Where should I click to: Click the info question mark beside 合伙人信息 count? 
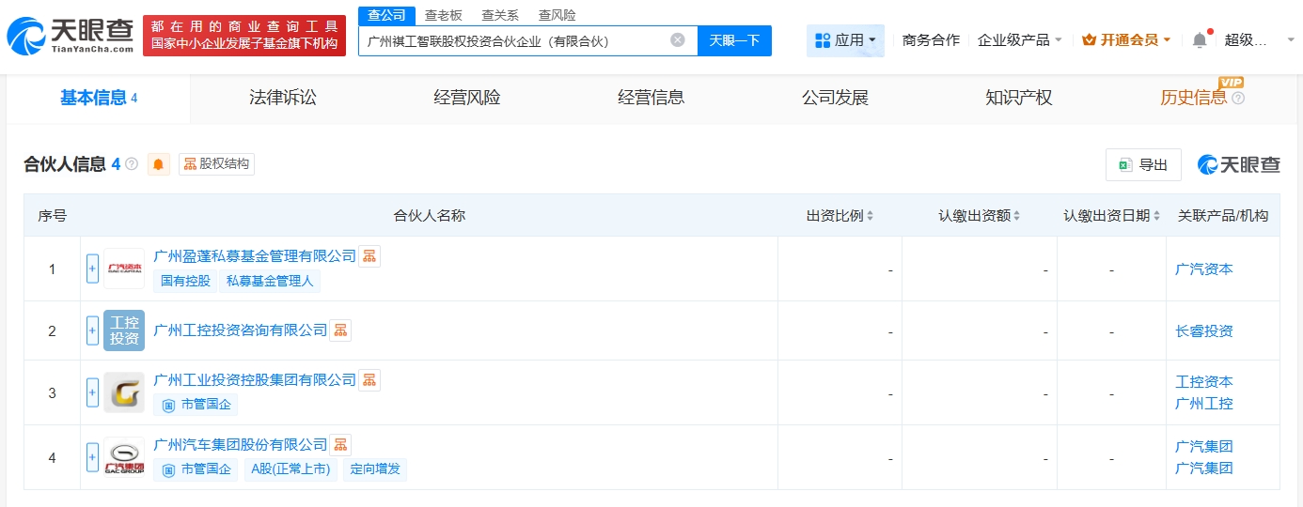(x=132, y=164)
